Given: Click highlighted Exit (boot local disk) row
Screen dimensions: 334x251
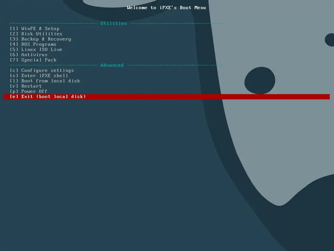Looking at the screenshot, I should (167, 97).
